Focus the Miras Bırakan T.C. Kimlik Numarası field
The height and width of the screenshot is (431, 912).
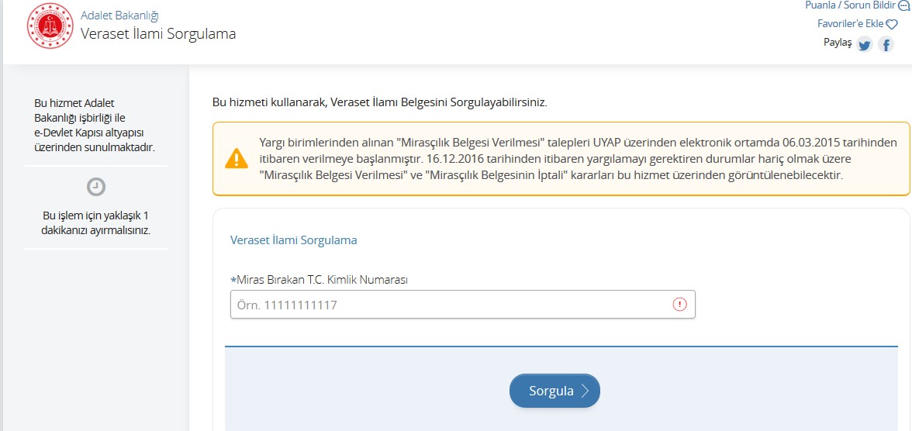(462, 304)
